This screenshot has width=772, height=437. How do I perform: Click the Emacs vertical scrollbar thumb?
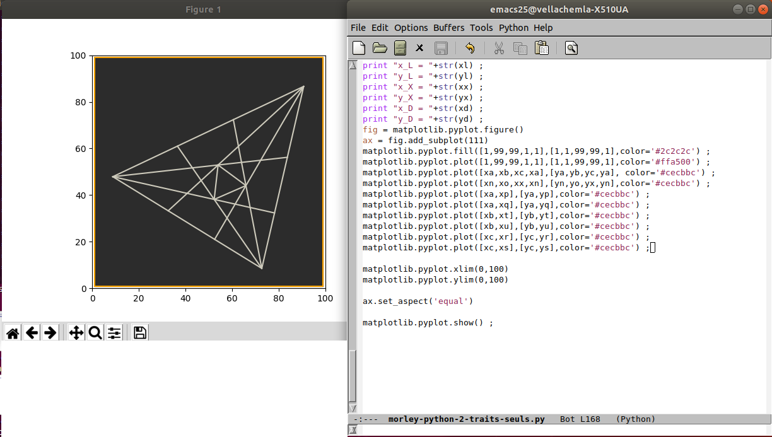(x=353, y=377)
